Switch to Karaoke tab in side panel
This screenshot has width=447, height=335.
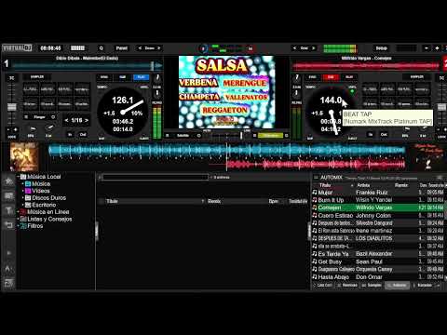coord(423,285)
